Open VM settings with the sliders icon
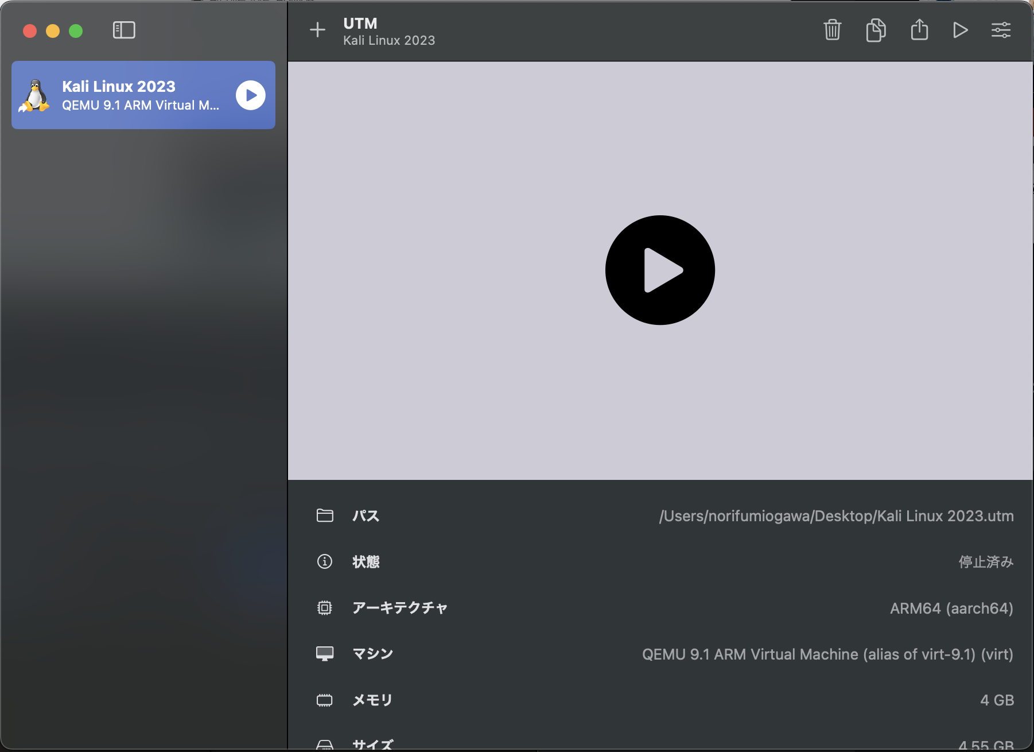The width and height of the screenshot is (1034, 752). (x=1001, y=30)
